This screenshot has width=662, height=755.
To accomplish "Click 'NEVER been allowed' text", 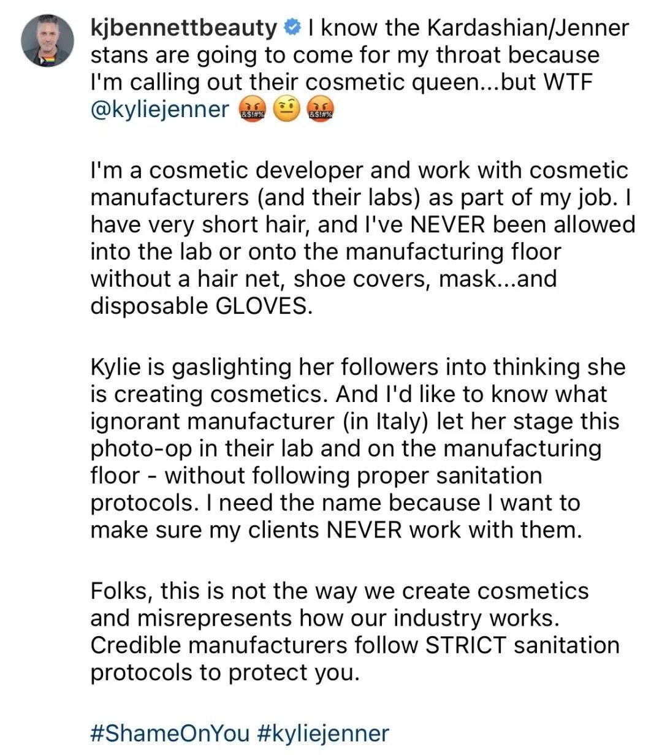I will (x=522, y=224).
